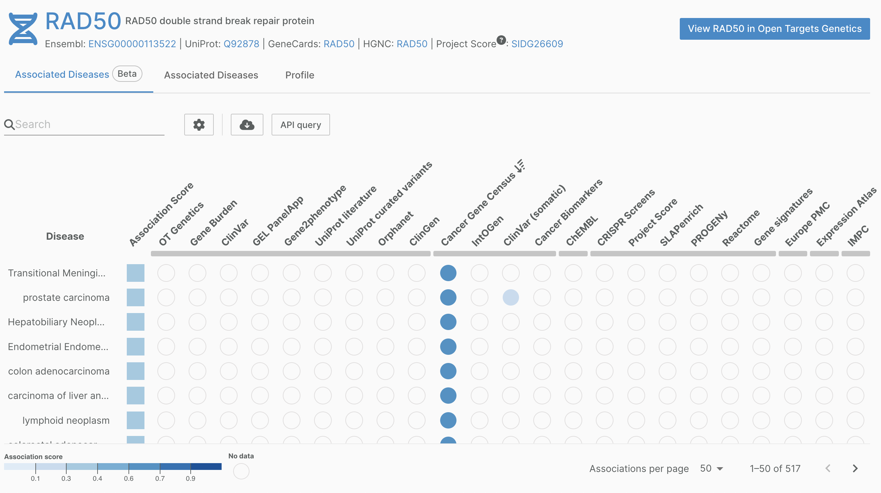Select the Cancer Gene Census bubble for prostate carcinoma
881x493 pixels.
(448, 297)
